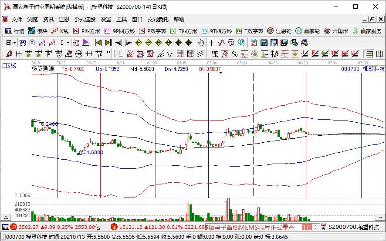Open the 交易委托 menu

tap(158, 20)
